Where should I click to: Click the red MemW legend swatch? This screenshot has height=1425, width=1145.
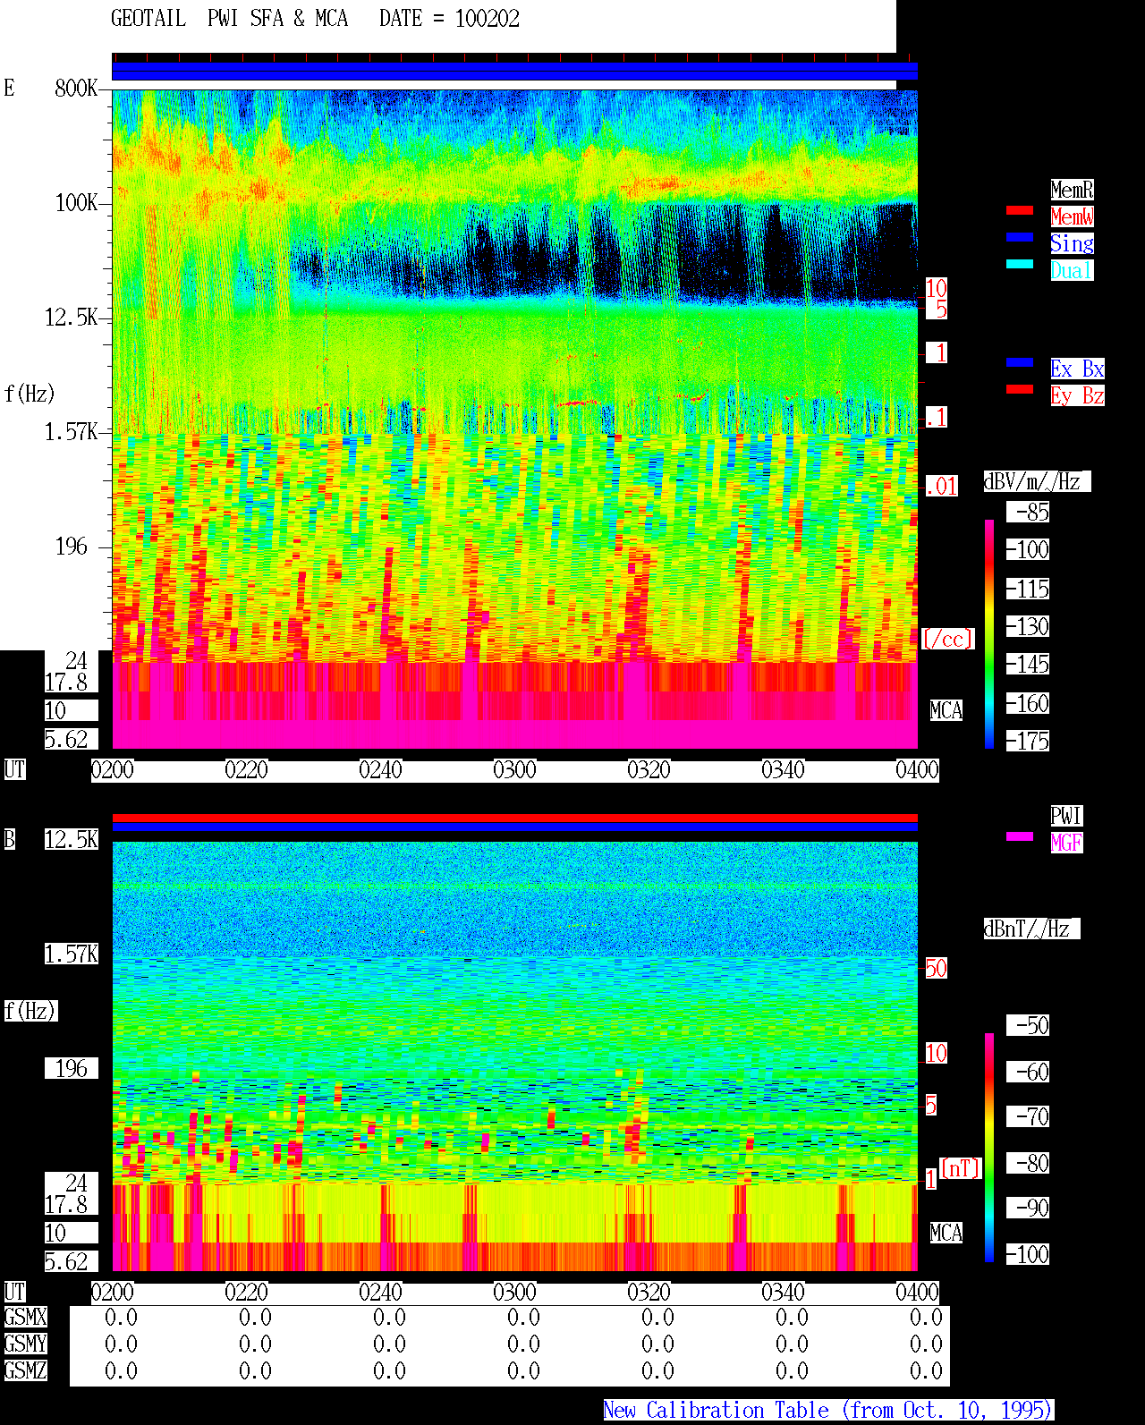pos(1020,210)
